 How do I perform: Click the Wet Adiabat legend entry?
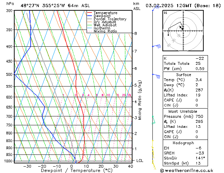[x=105, y=25]
